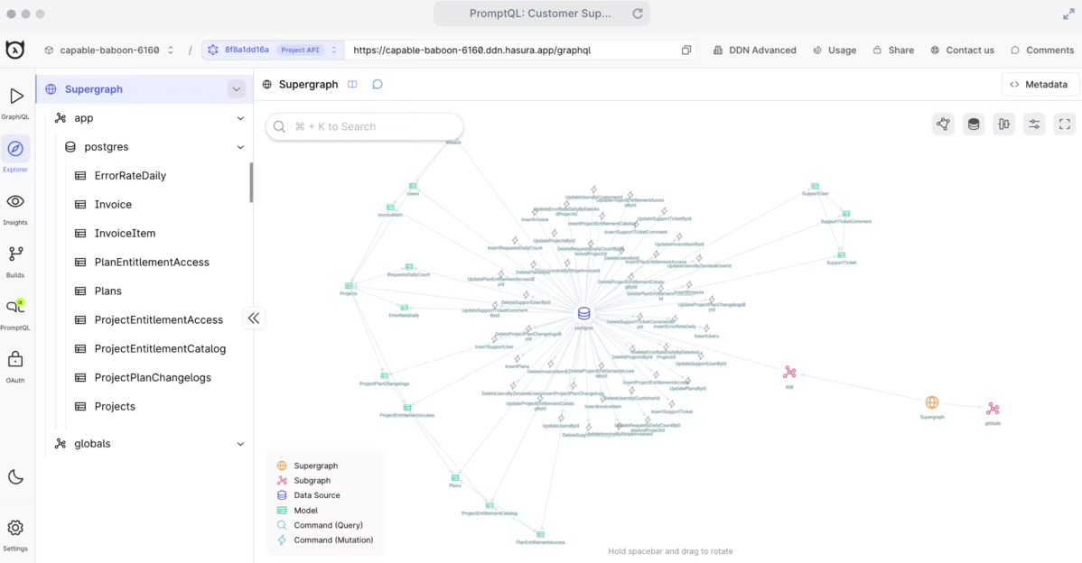Open the Builds panel from sidebar
Viewport: 1082px width, 563px height.
point(15,260)
